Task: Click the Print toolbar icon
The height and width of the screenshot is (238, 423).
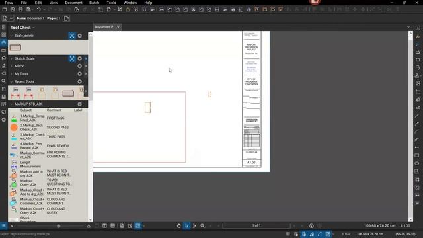Action: (20, 9)
